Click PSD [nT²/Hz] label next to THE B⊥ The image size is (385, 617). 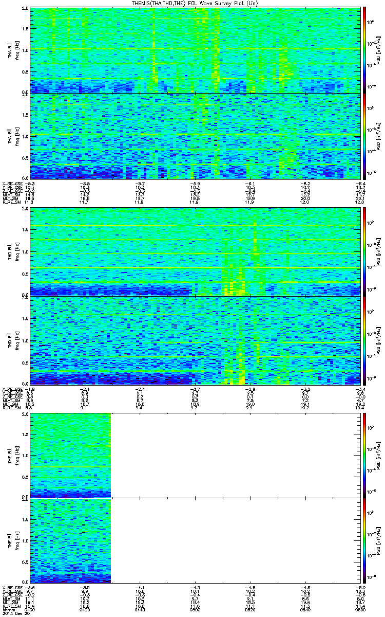(x=379, y=455)
